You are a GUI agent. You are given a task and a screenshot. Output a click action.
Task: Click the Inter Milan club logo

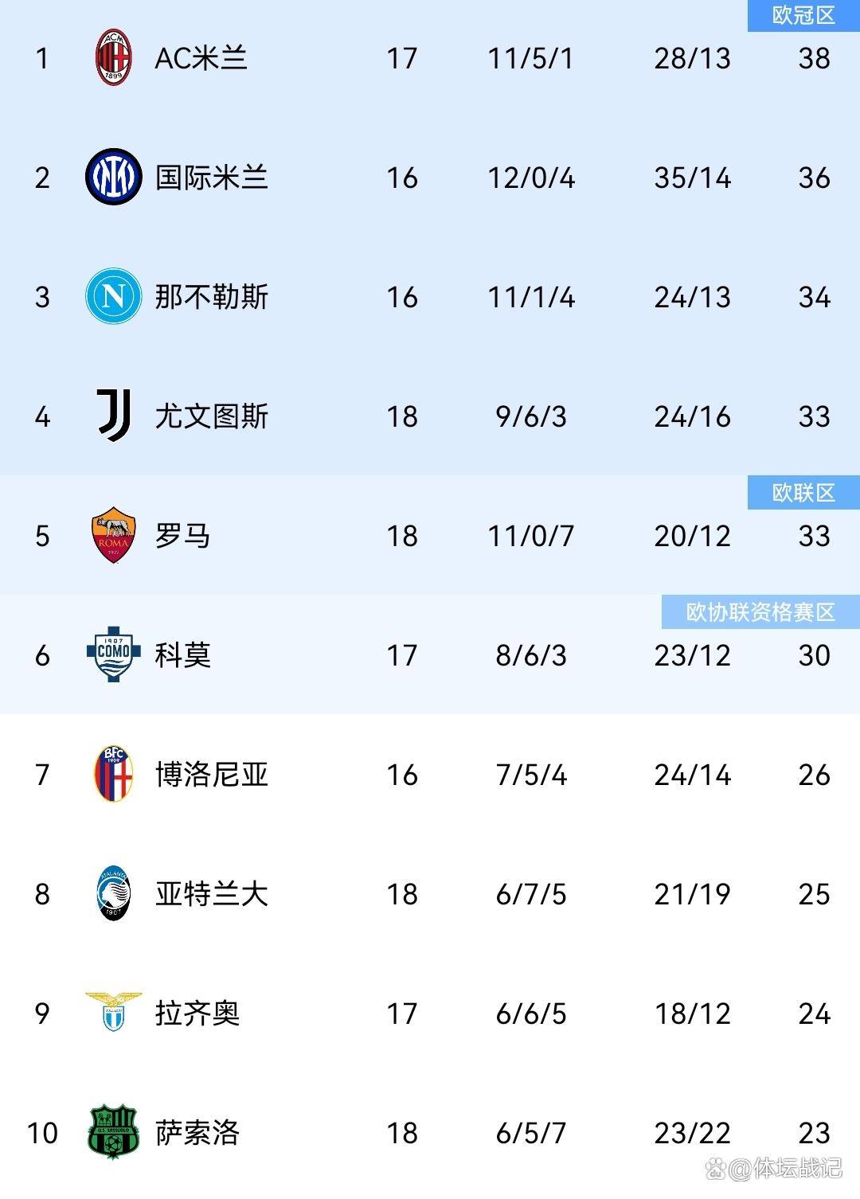coord(113,177)
